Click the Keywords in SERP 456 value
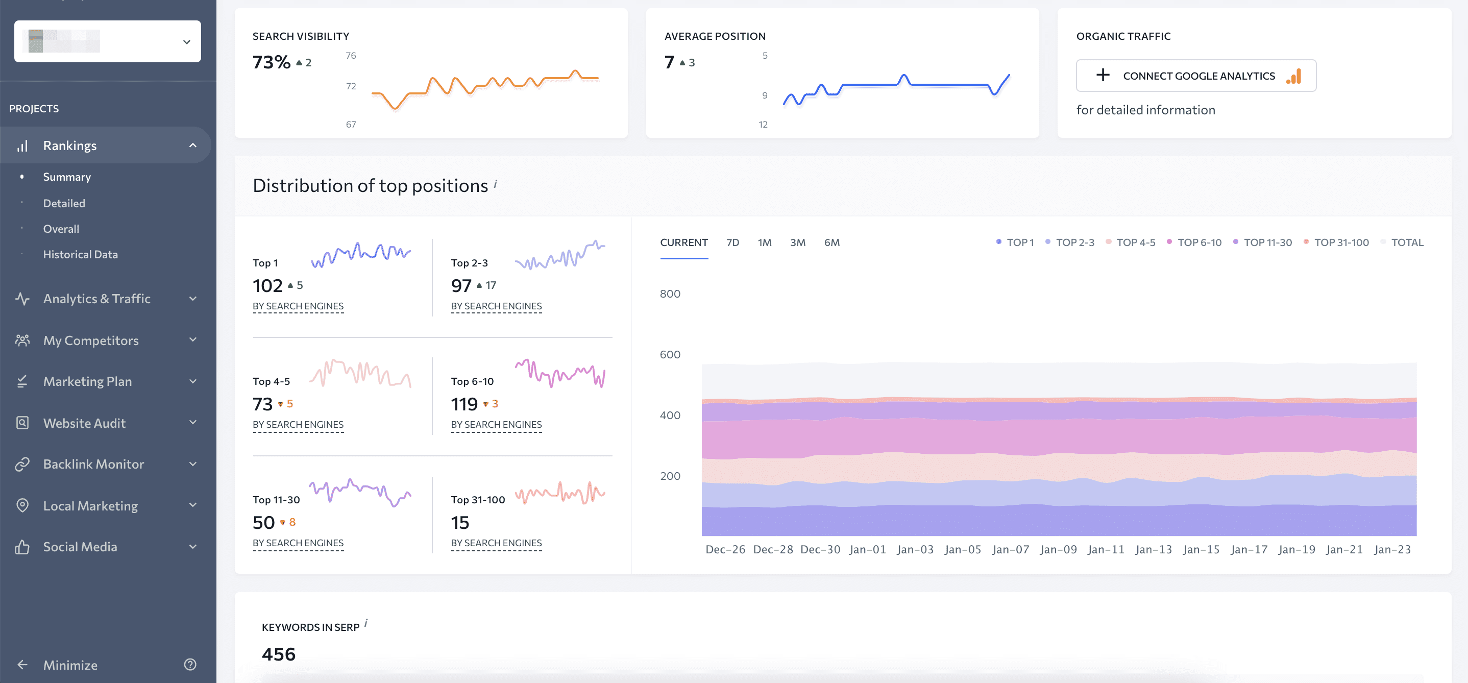 coord(279,654)
